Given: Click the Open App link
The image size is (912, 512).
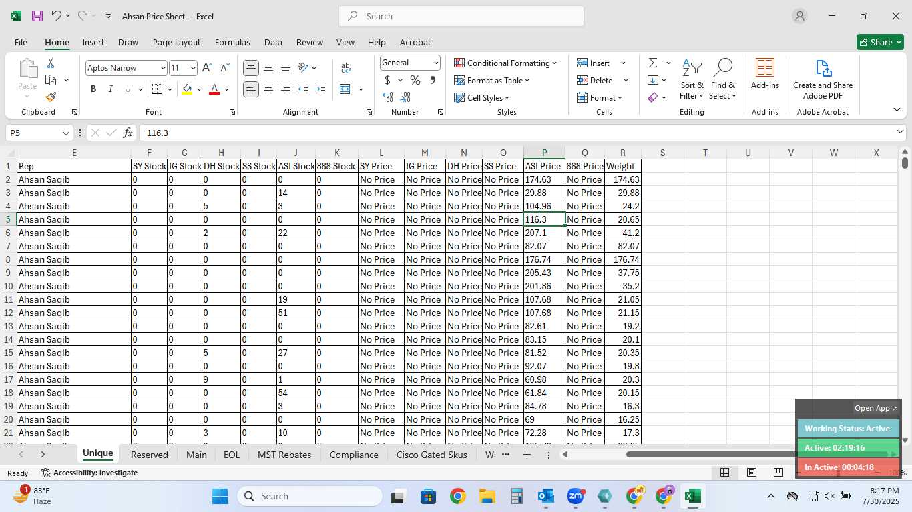Looking at the screenshot, I should [x=876, y=408].
